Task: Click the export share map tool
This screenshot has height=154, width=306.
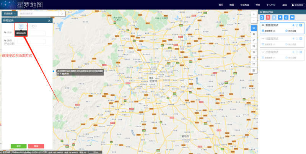Action: 254,58
